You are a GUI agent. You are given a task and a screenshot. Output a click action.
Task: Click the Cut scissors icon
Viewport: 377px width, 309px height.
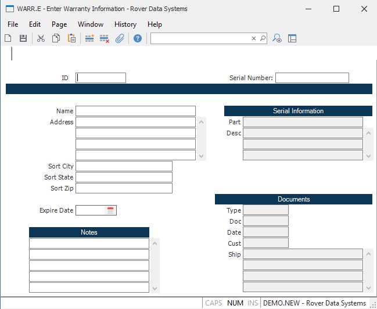[x=41, y=38]
